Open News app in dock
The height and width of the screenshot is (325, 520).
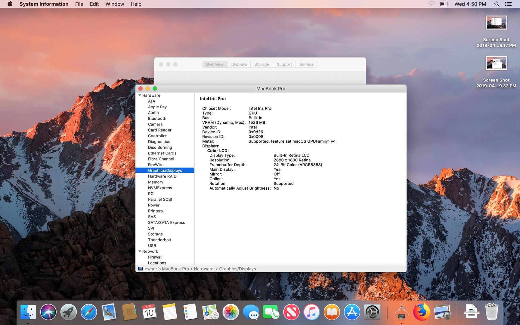[291, 312]
